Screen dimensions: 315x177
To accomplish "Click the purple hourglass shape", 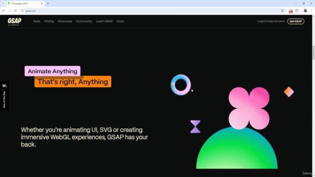I will pyautogui.click(x=195, y=127).
